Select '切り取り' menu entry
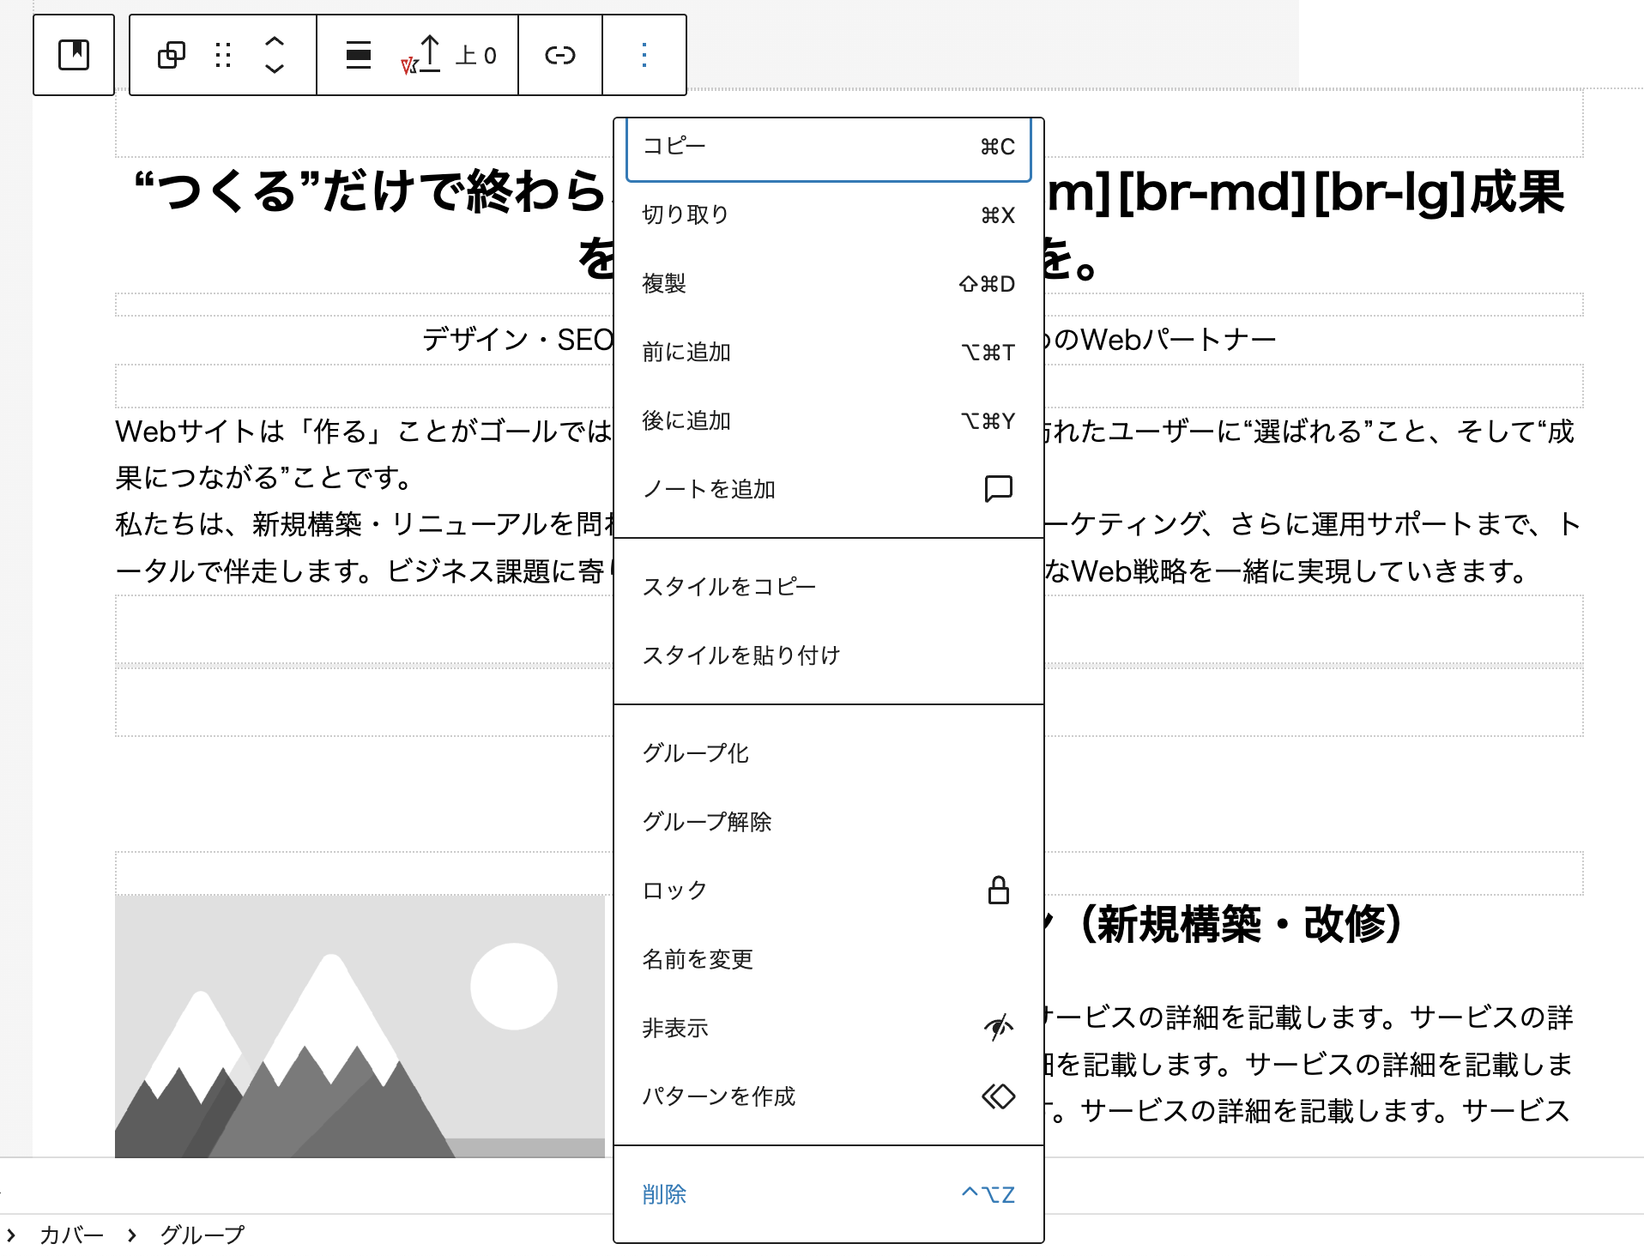The width and height of the screenshot is (1644, 1256). [x=828, y=214]
